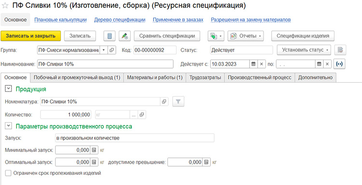Click the pen edit icon in toolbar
Viewport: 362px width, 185px height.
click(x=125, y=36)
